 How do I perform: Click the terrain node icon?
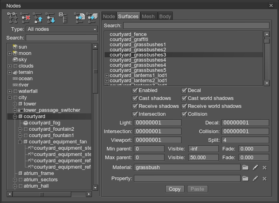tap(15, 72)
